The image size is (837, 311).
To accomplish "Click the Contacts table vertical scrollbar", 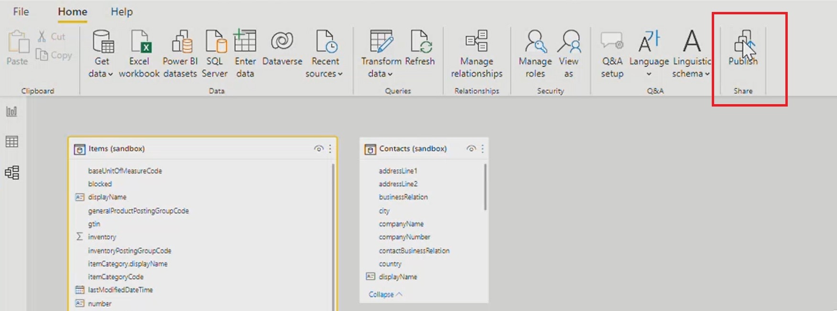I will click(x=485, y=187).
